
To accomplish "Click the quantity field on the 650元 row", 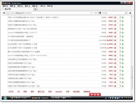I will (119, 17).
